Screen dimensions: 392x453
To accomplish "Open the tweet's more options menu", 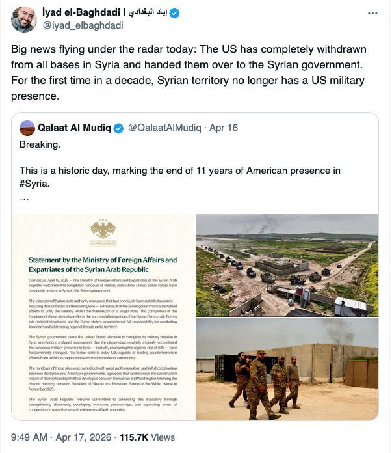I will tap(374, 13).
